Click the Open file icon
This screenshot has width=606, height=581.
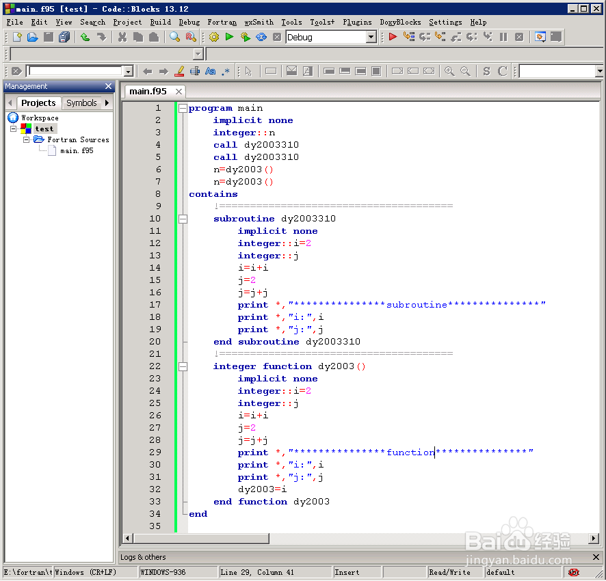(32, 37)
